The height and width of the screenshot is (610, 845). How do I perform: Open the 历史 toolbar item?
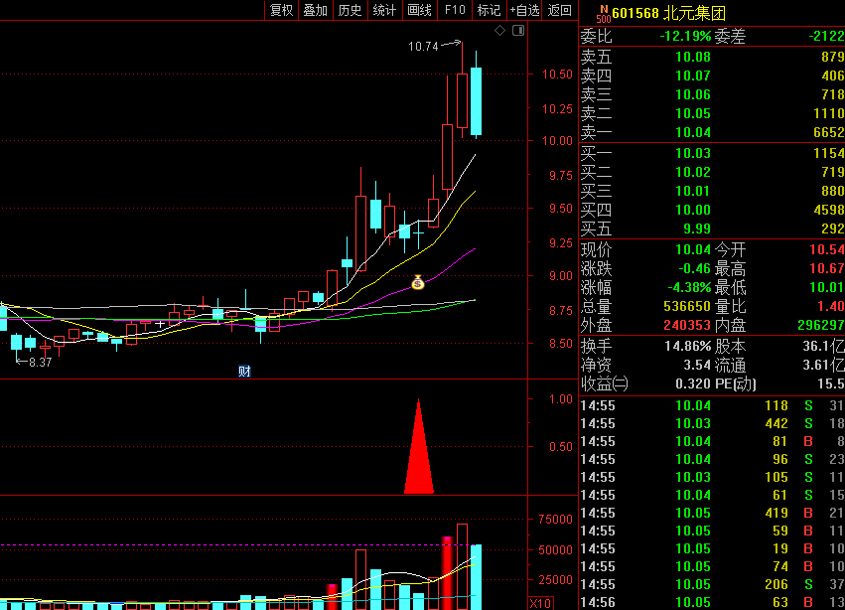coord(350,10)
